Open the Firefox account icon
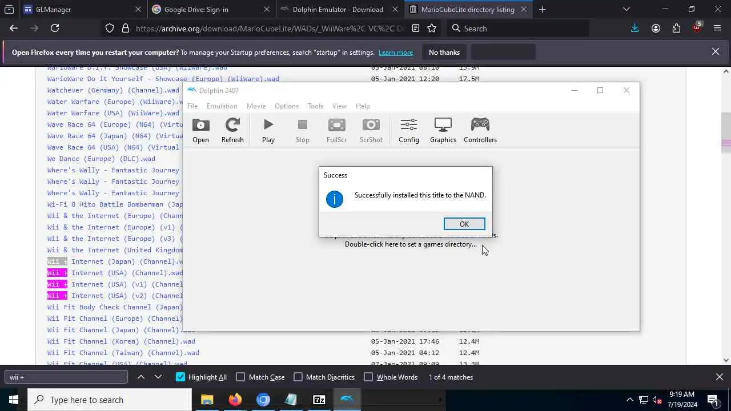Screen dimensions: 731x411 (x=656, y=28)
